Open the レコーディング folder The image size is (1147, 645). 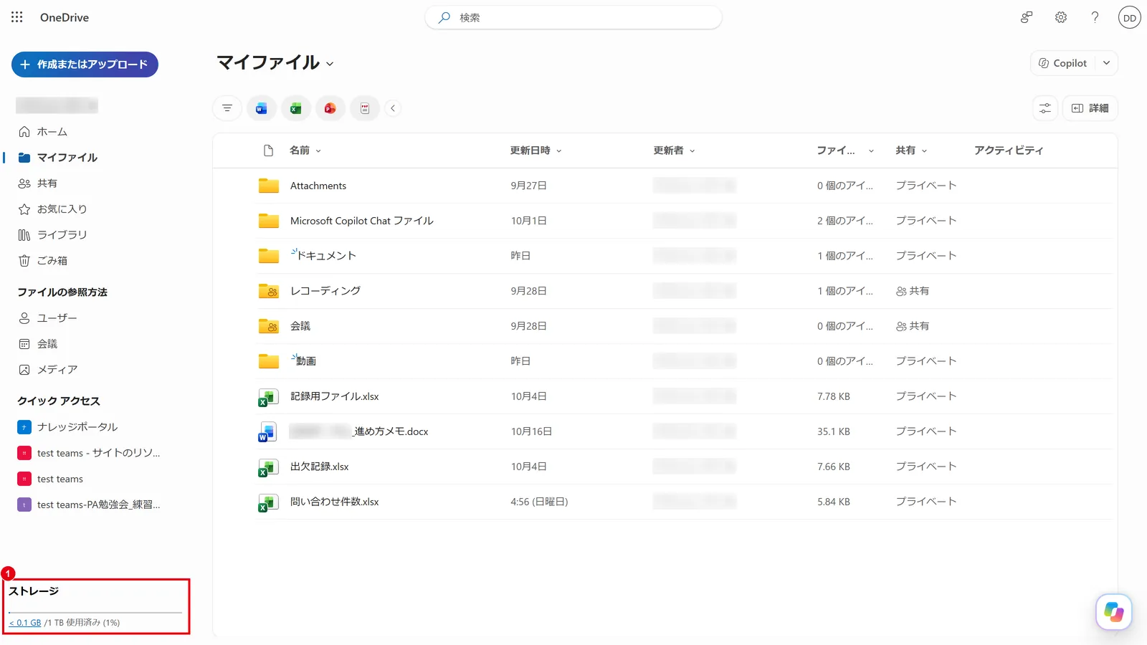pyautogui.click(x=325, y=291)
